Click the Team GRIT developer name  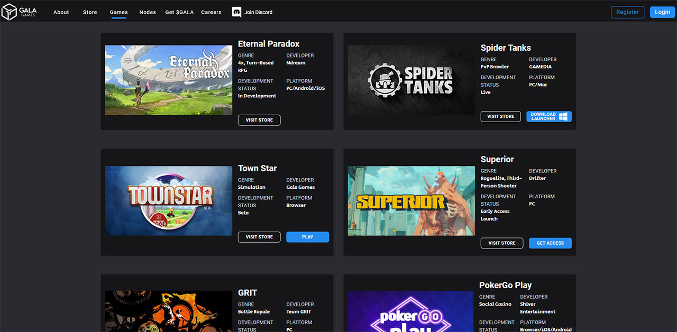[299, 312]
